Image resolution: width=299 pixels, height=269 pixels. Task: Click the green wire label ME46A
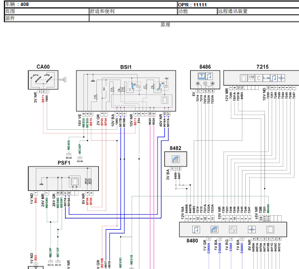[x=69, y=145]
